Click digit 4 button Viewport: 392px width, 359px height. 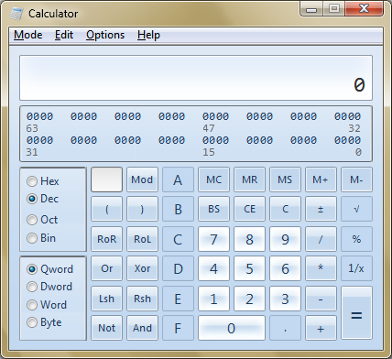[213, 268]
